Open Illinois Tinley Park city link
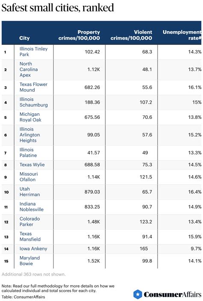Viewport: 203px width, 301px height. click(x=33, y=52)
